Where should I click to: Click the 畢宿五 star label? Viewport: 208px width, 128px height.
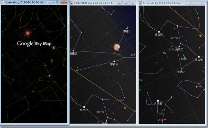pyautogui.click(x=114, y=64)
